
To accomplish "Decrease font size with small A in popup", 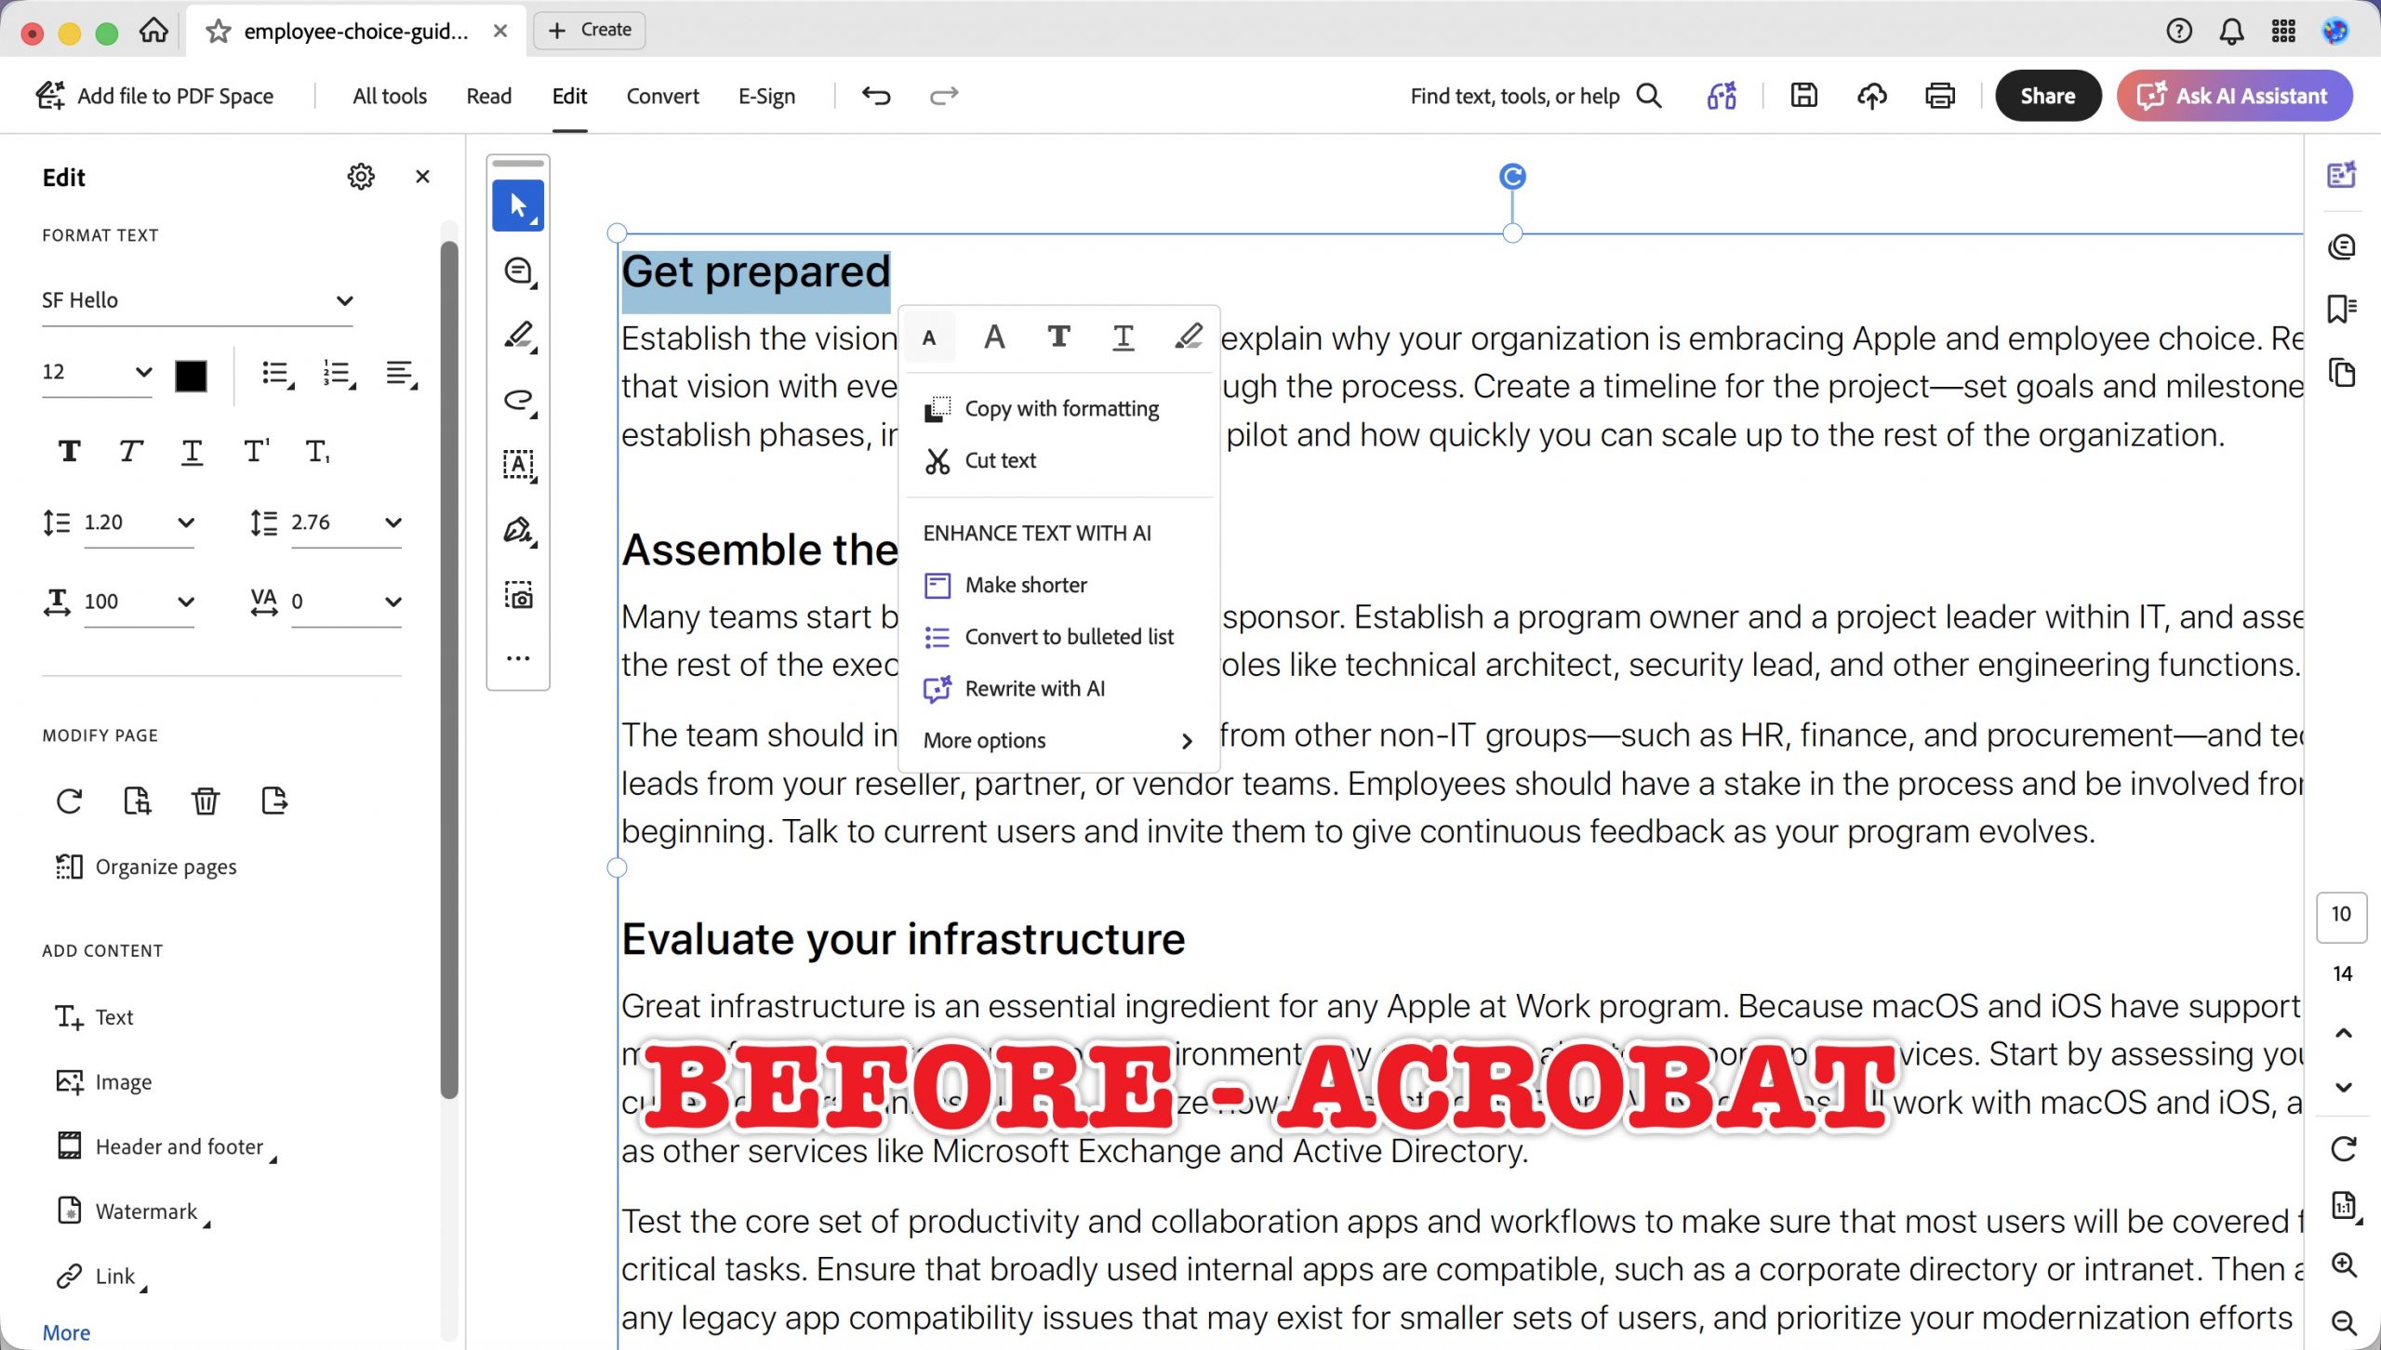I will tap(928, 337).
